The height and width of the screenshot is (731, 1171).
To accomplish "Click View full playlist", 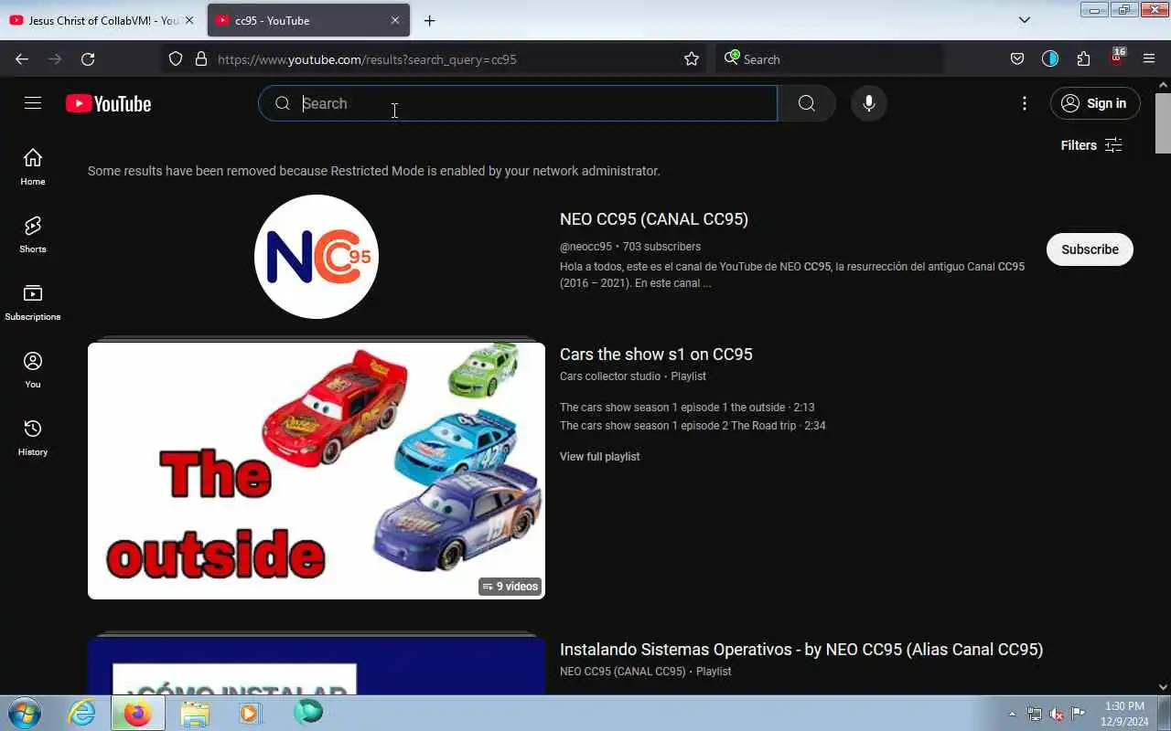I will [600, 457].
